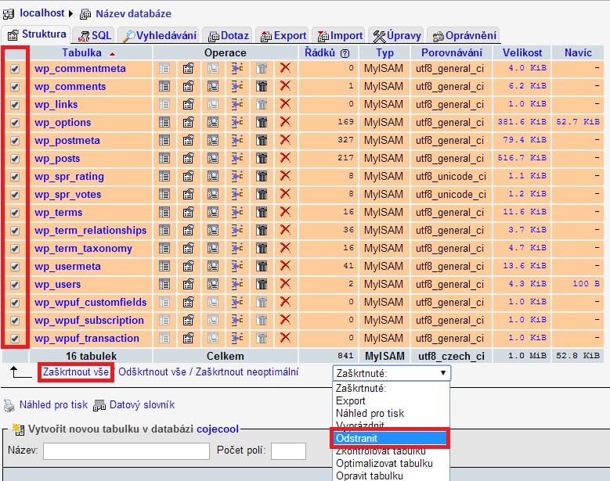
Task: Toggle the wp_links checkbox
Action: [15, 105]
